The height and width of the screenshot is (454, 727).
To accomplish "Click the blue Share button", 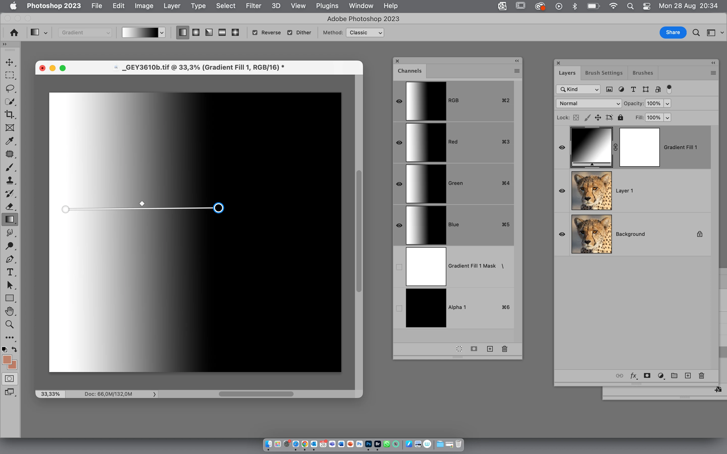I will [673, 33].
